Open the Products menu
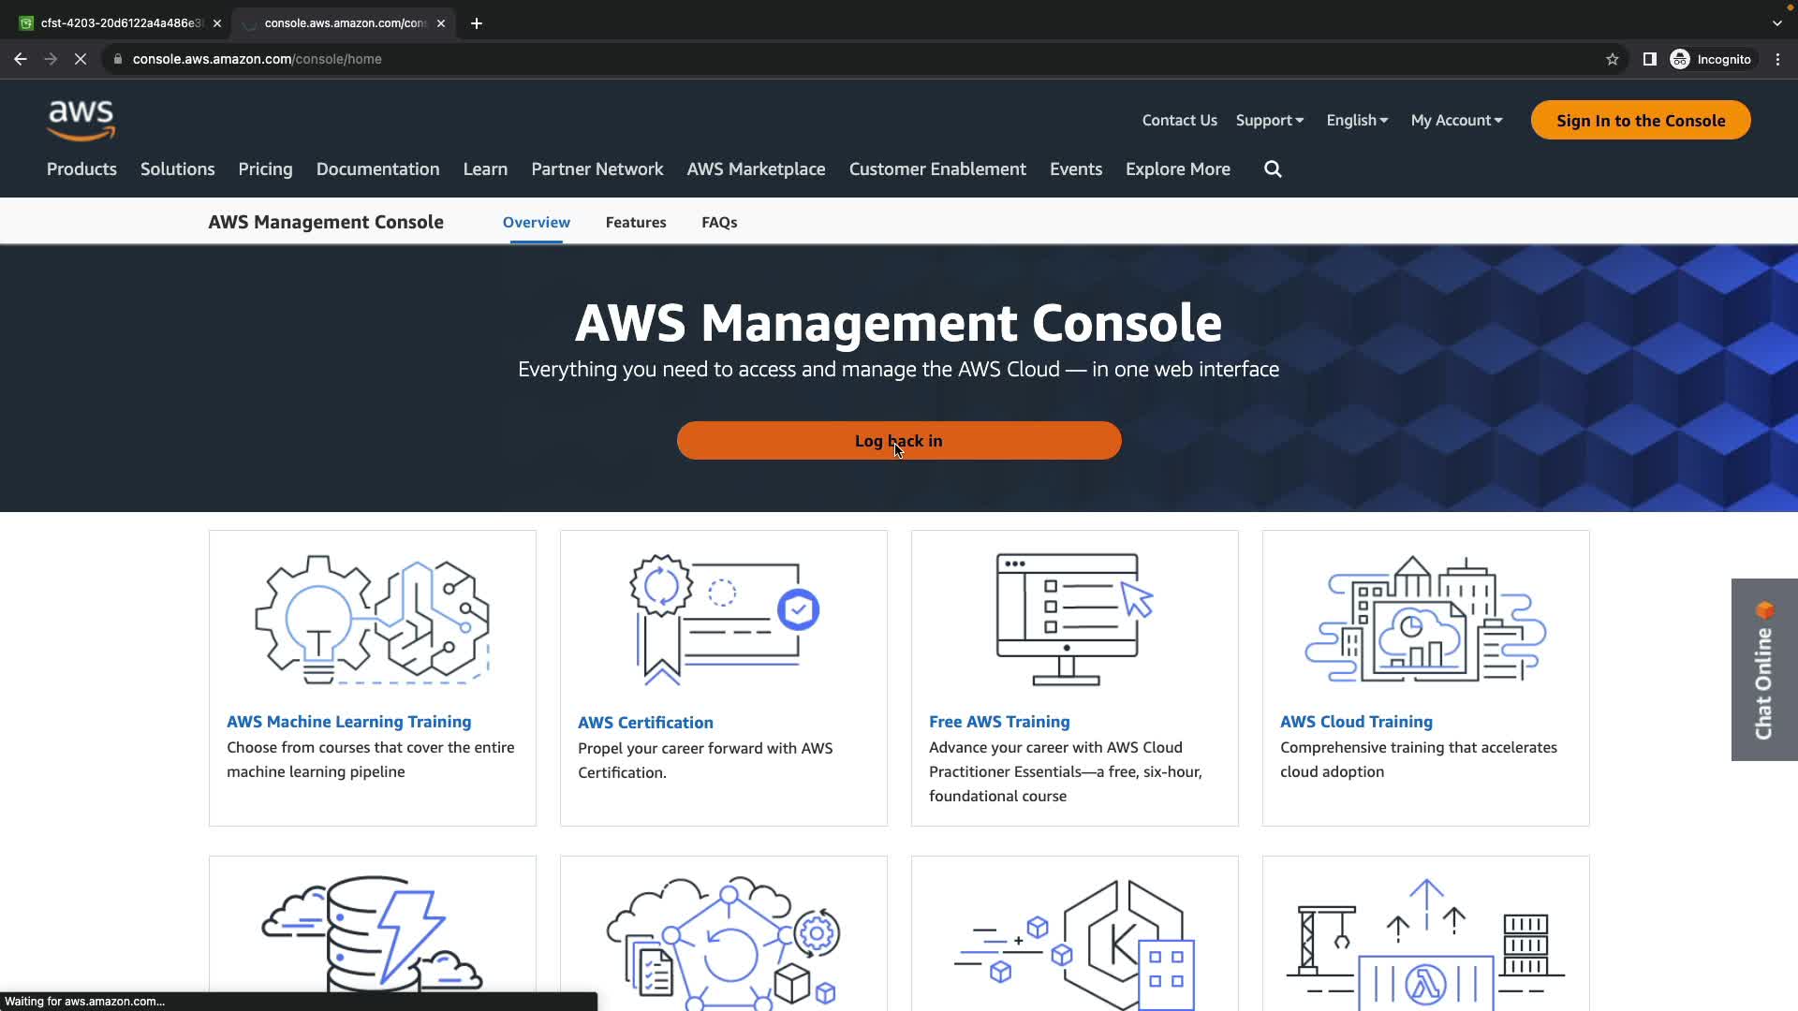1798x1011 pixels. pos(81,169)
